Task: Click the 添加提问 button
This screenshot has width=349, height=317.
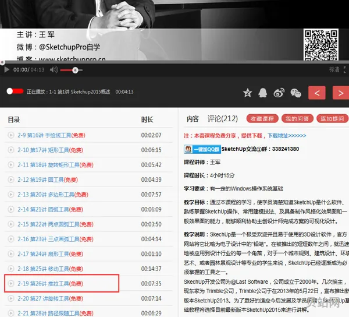Action: click(332, 119)
